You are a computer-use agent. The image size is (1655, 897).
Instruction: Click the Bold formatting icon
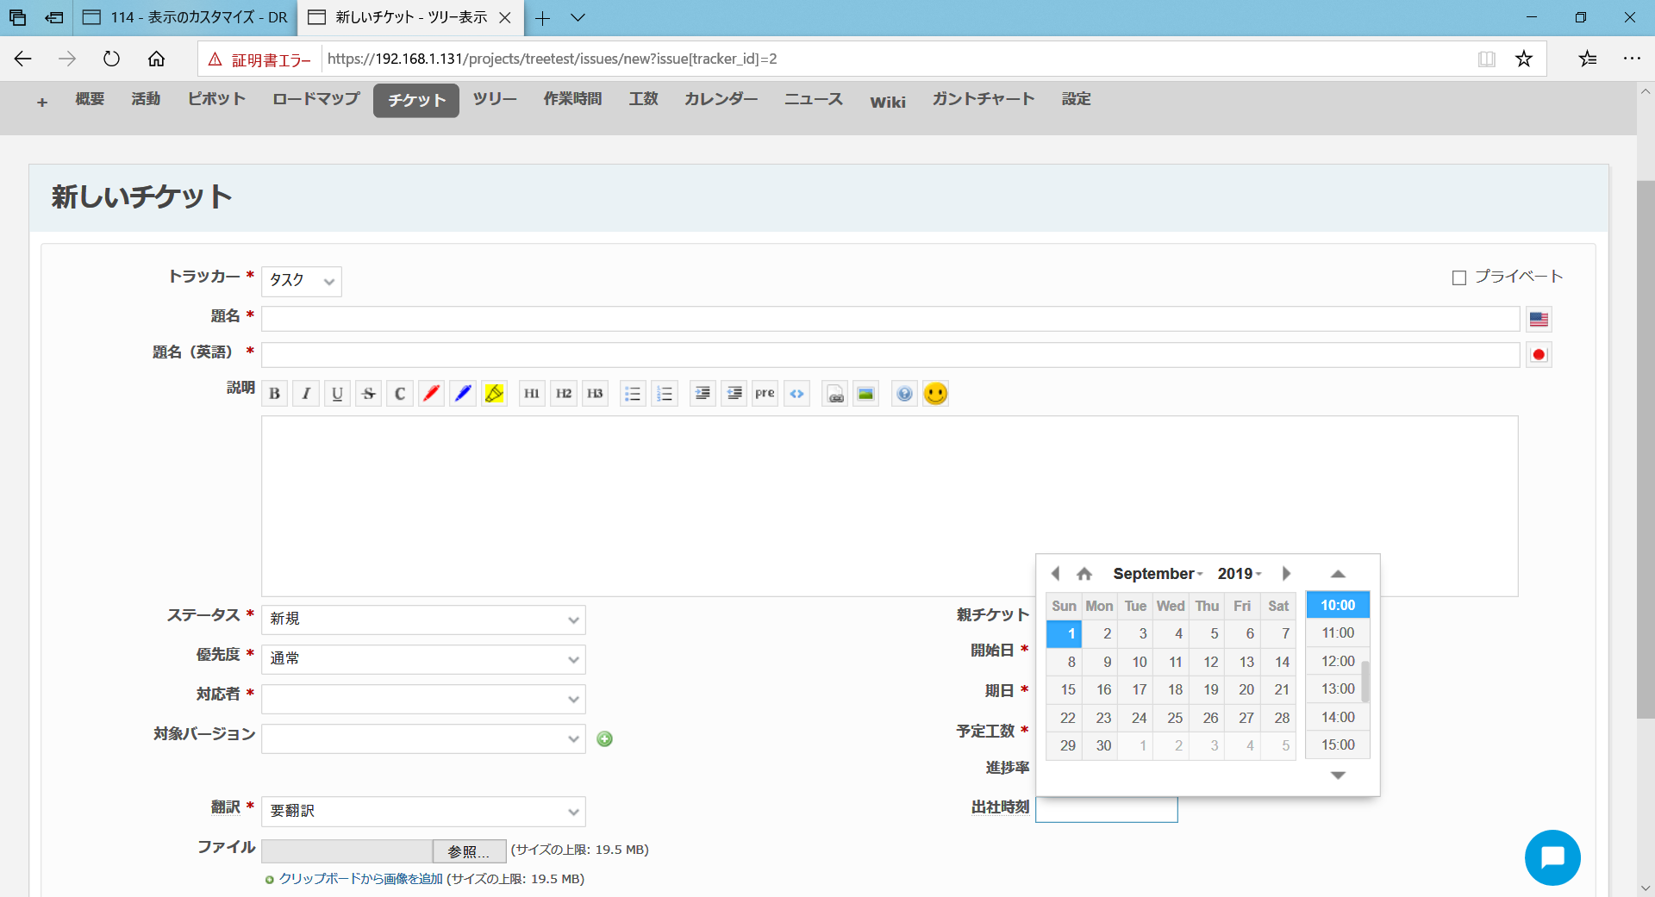click(274, 394)
